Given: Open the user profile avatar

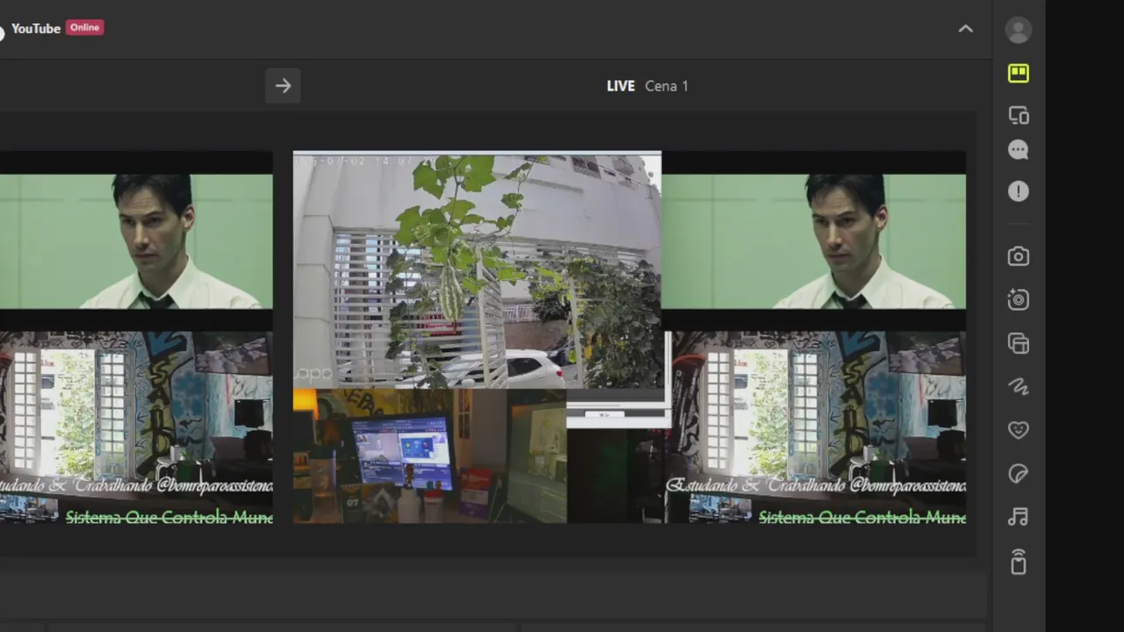Looking at the screenshot, I should [1018, 30].
